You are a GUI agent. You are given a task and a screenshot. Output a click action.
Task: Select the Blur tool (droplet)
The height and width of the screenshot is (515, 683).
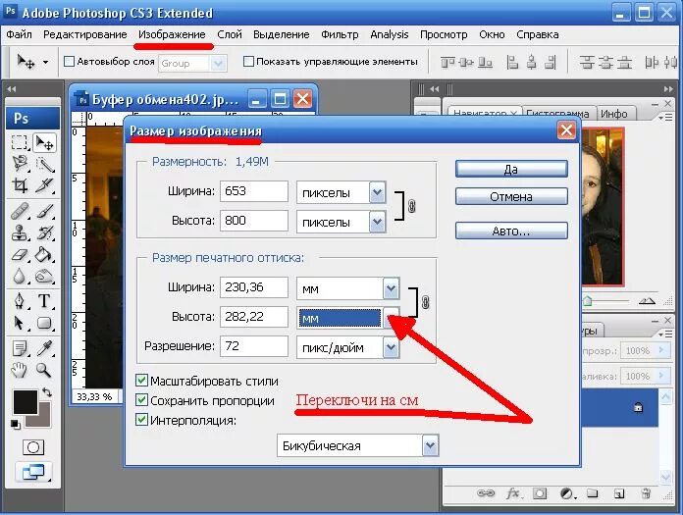pyautogui.click(x=19, y=276)
